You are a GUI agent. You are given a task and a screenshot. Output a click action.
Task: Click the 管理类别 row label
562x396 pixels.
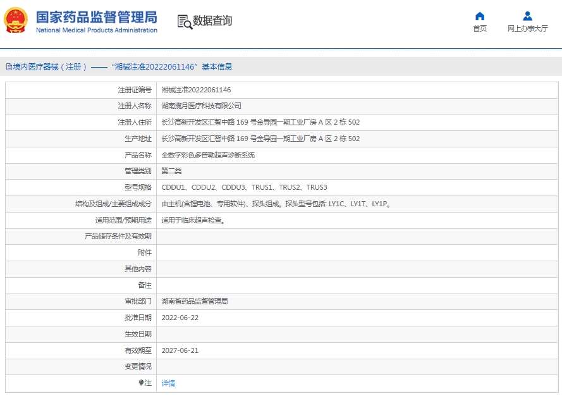(x=138, y=171)
